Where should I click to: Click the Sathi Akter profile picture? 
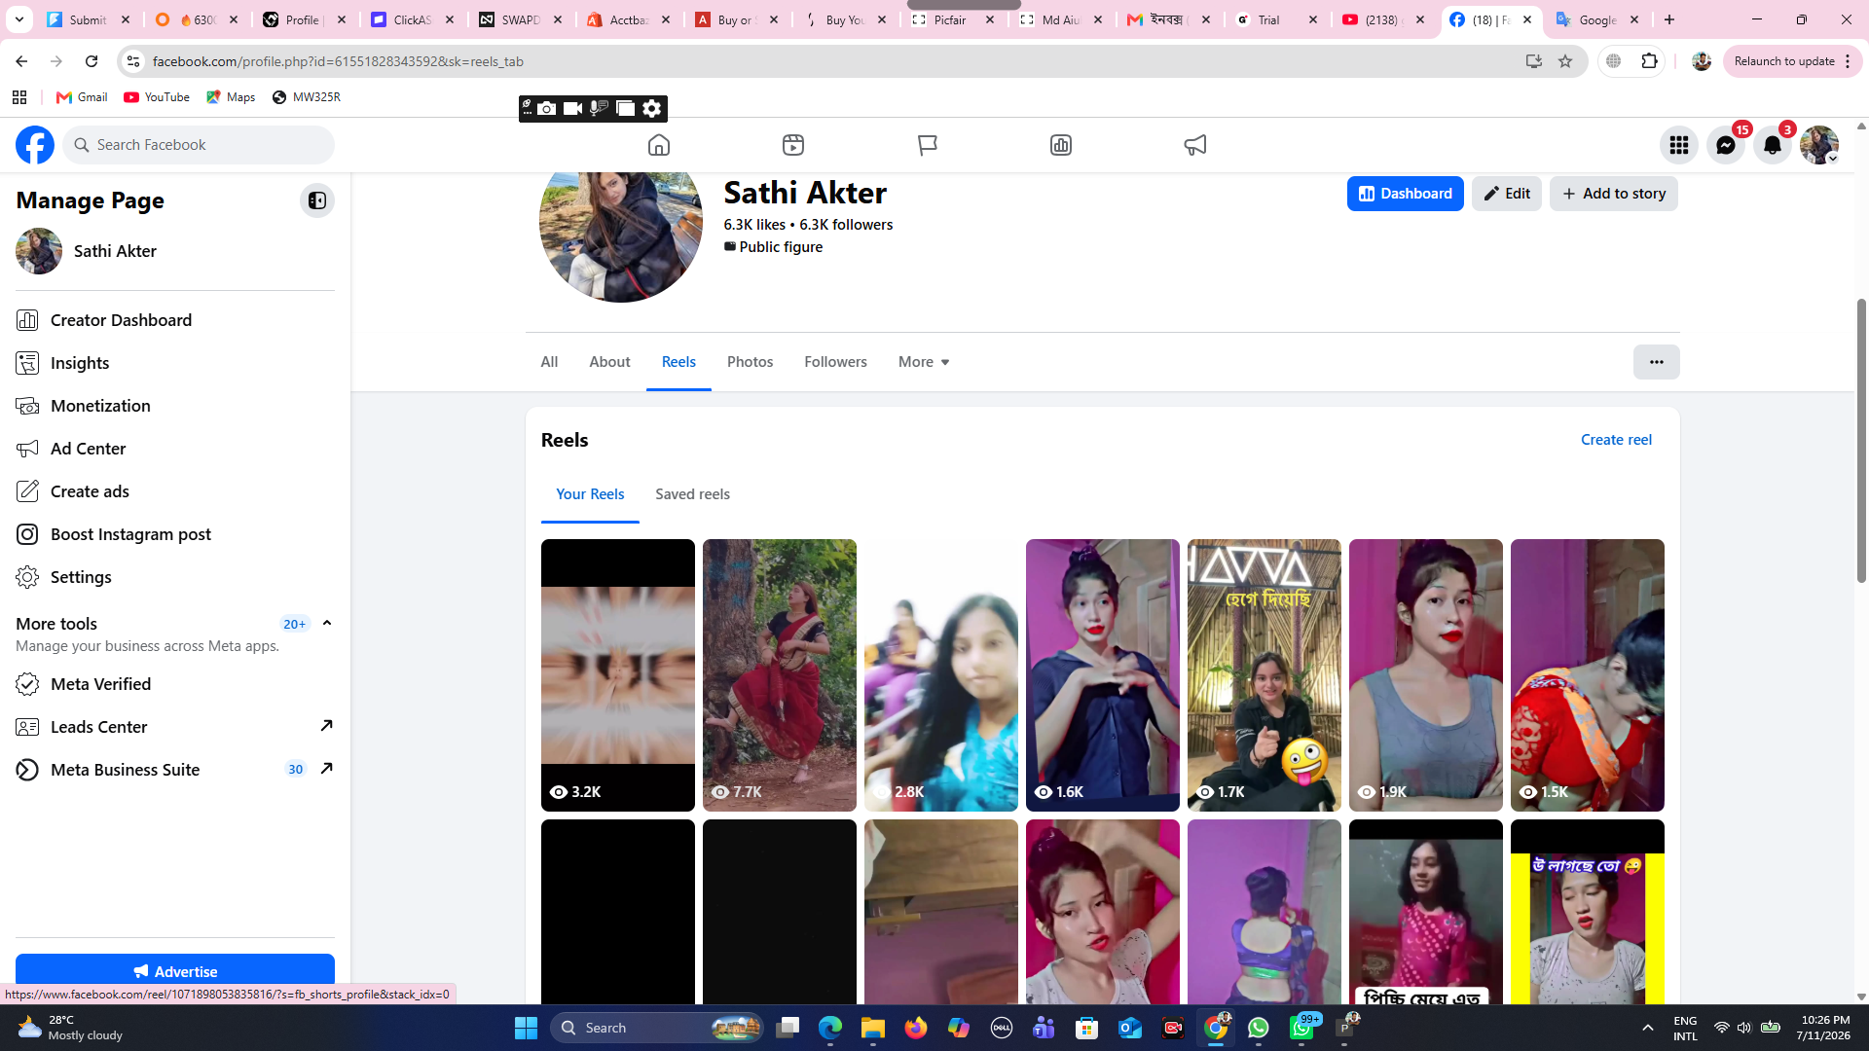coord(621,237)
